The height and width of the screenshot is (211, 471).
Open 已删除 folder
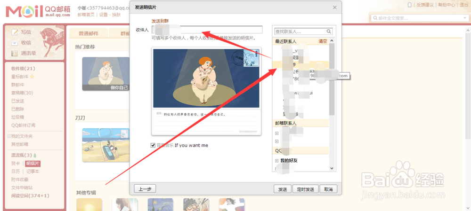18,109
